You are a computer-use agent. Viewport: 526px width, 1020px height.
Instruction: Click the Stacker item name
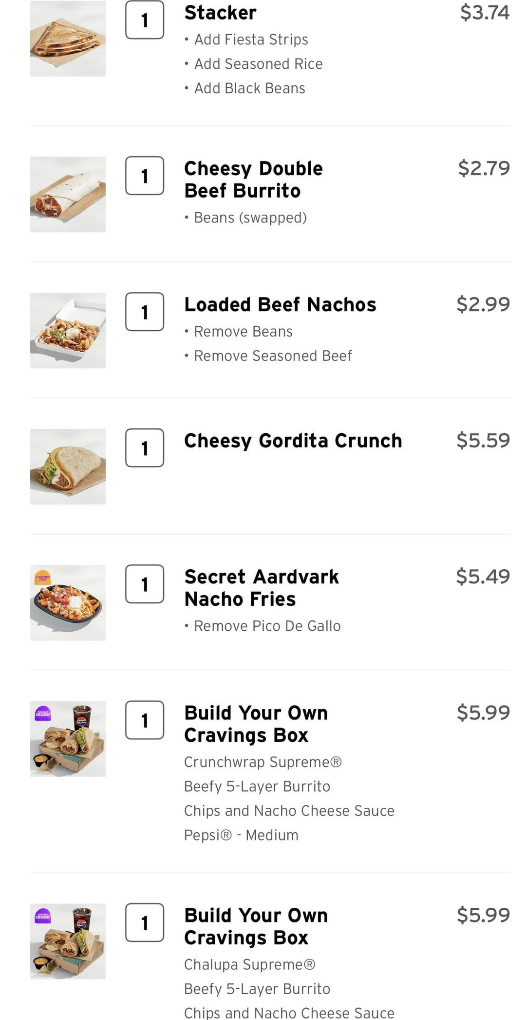point(220,13)
